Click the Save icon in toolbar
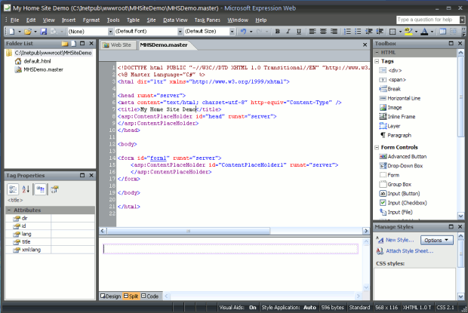The width and height of the screenshot is (468, 313). click(45, 32)
